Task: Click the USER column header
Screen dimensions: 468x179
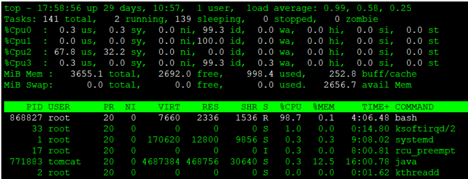Action: [59, 107]
